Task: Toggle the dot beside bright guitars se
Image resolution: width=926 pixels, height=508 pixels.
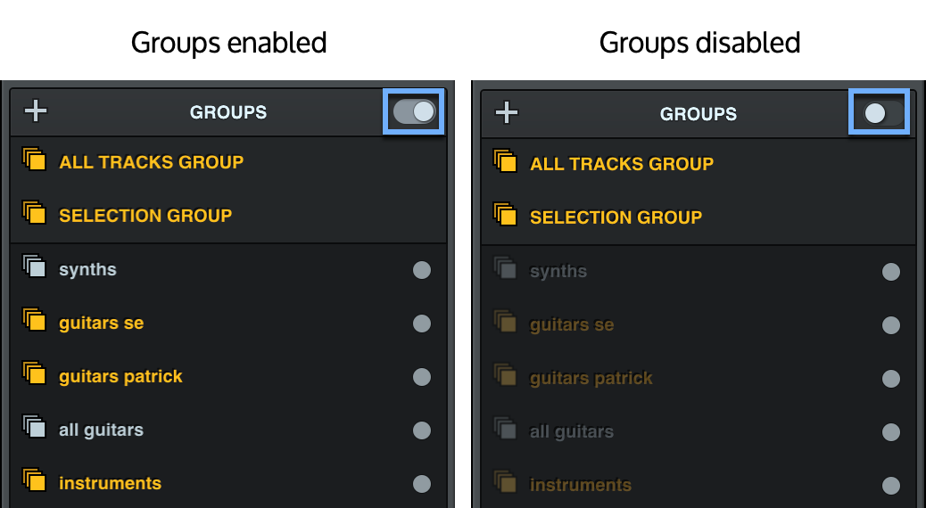Action: 422,324
